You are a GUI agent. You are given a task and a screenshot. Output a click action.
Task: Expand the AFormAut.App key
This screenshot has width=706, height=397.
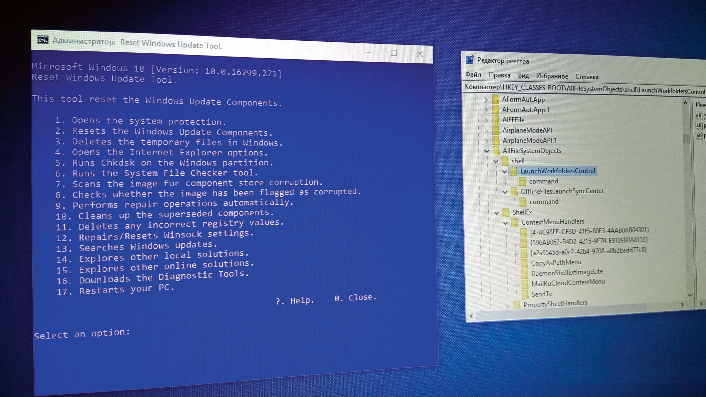pos(486,100)
